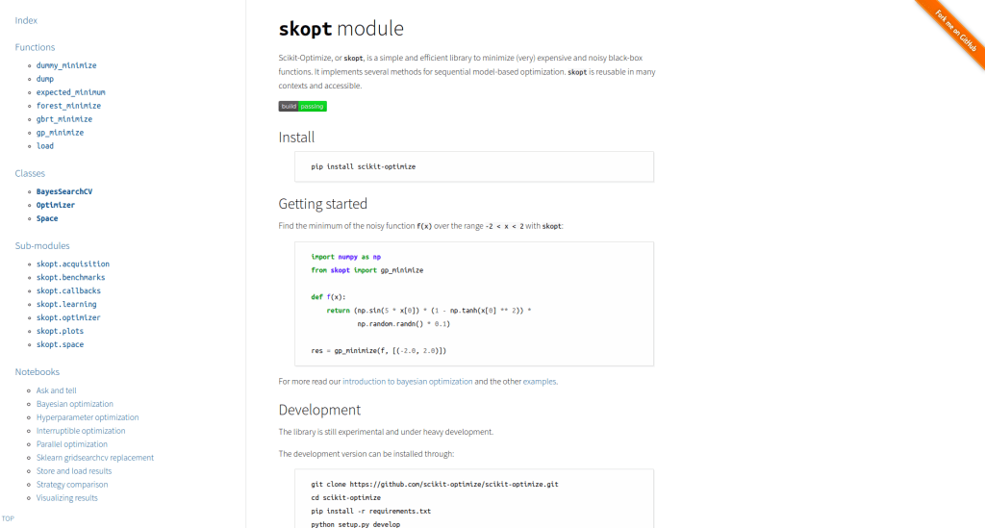Screen dimensions: 985x528
Task: Click the pip install scikit-optimize code block
Action: [x=475, y=166]
